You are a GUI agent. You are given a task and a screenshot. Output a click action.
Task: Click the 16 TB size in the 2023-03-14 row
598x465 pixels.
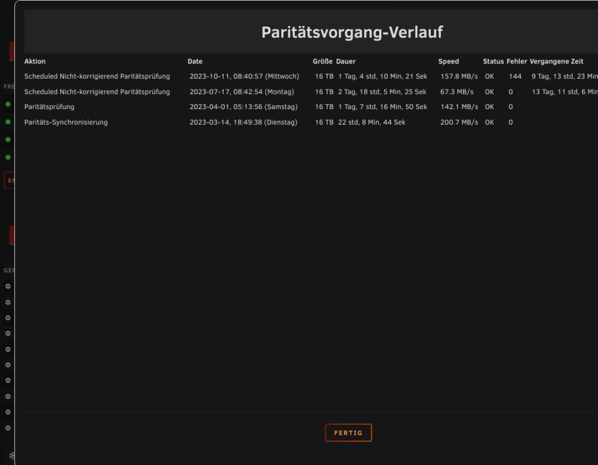click(324, 122)
